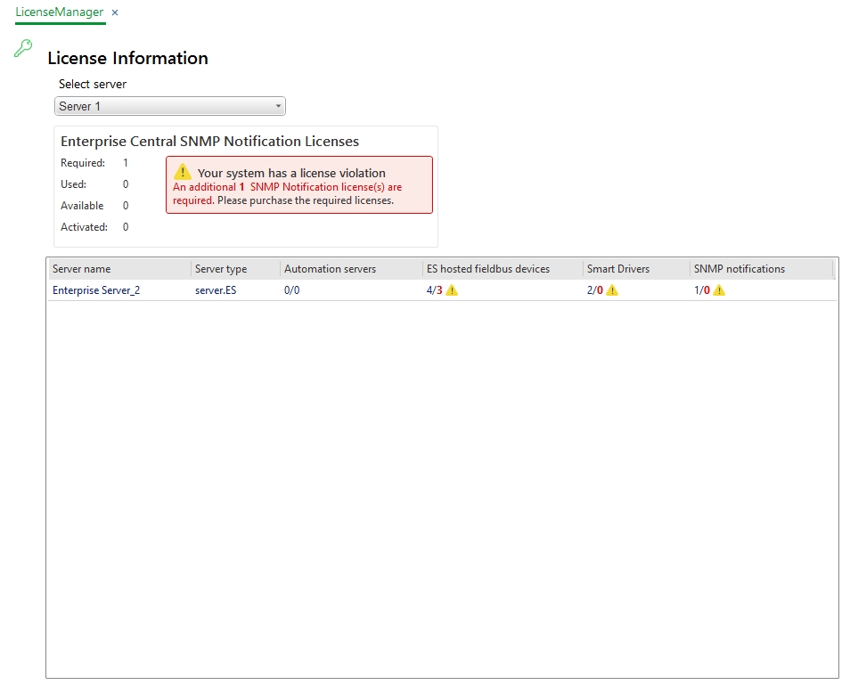Click the green key license icon
The height and width of the screenshot is (685, 850).
(23, 48)
